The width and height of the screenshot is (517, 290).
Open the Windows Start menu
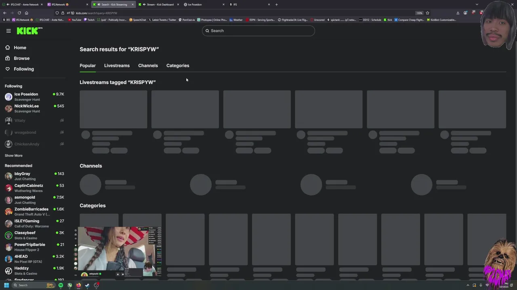[x=6, y=285]
